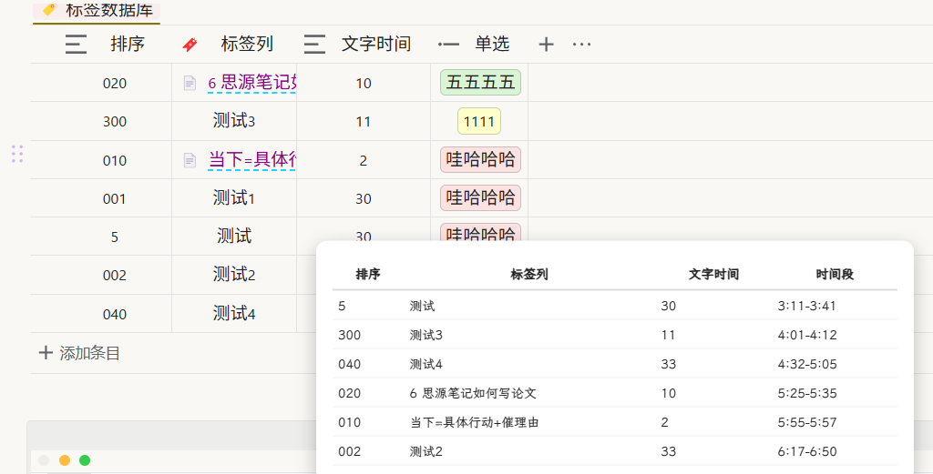Click database cell 测试4 in 标签列
This screenshot has width=933, height=474.
234,313
